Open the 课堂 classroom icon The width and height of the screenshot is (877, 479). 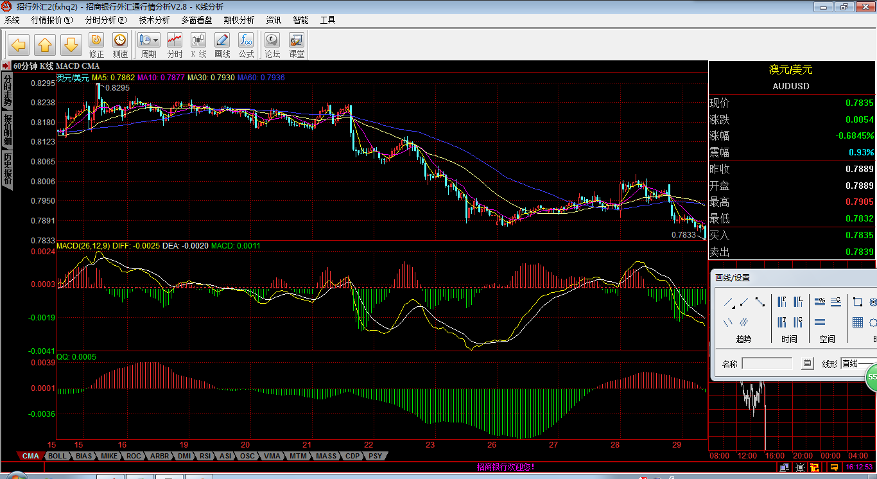click(x=297, y=41)
